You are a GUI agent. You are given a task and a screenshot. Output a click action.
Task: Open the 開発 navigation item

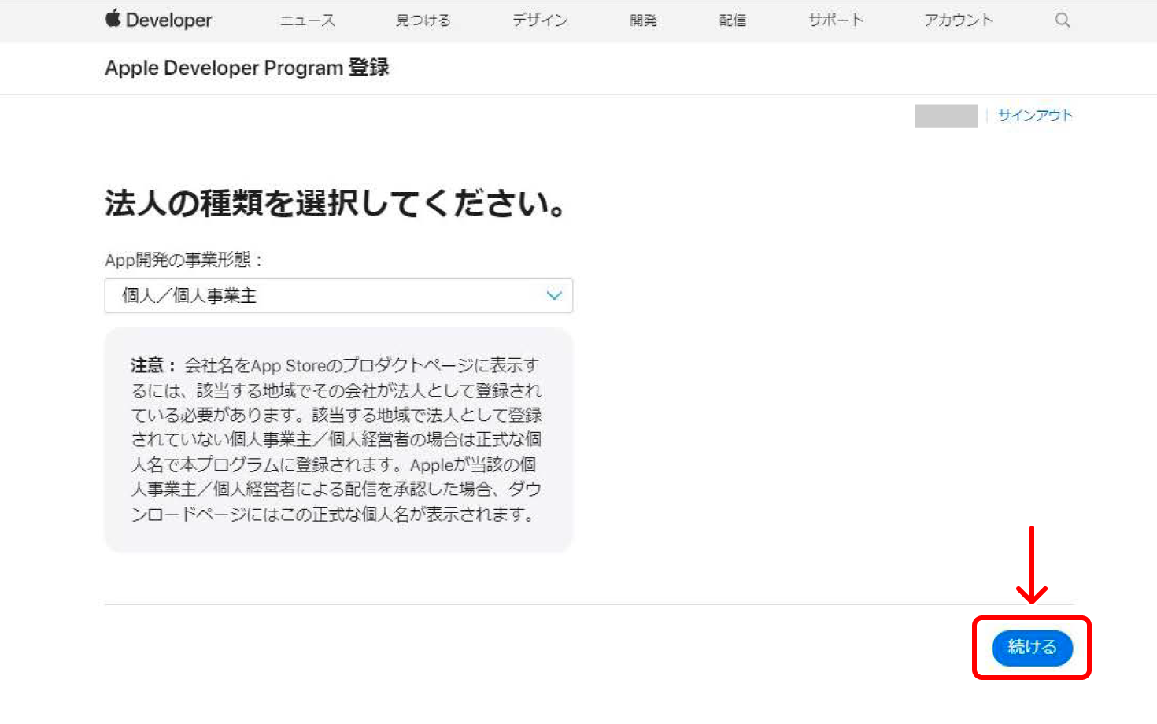click(x=643, y=20)
